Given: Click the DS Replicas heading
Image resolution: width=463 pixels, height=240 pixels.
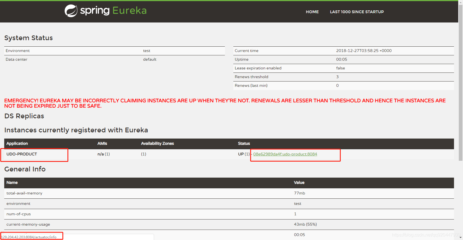Looking at the screenshot, I should (24, 116).
